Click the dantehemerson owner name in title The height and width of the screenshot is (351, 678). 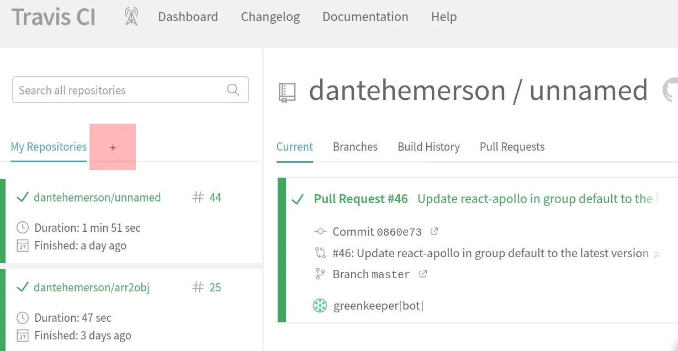(x=407, y=91)
